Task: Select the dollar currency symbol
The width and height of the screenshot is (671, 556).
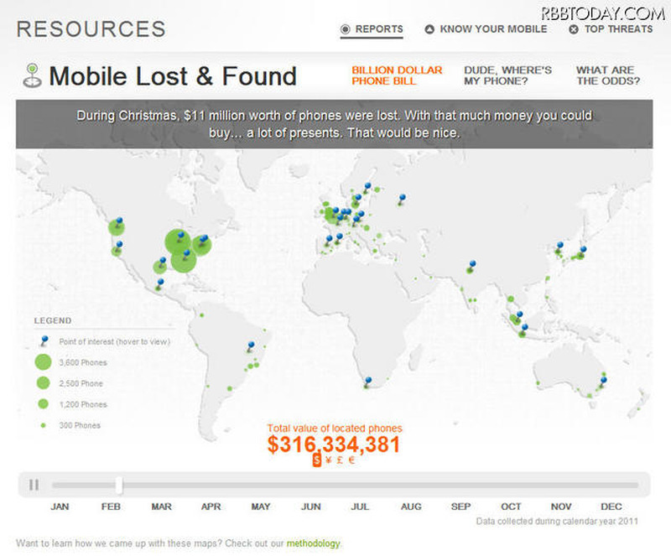Action: 316,460
